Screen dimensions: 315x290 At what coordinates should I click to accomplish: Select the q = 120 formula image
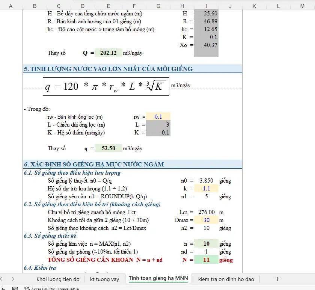106,87
